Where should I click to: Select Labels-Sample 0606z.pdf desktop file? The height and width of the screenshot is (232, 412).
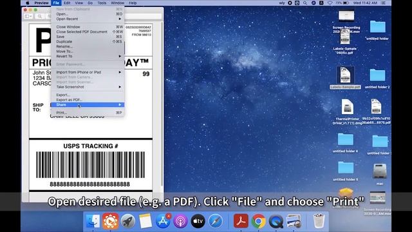coord(345,41)
